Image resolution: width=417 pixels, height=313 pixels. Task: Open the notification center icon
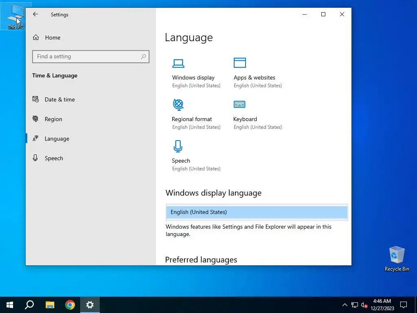coord(404,305)
